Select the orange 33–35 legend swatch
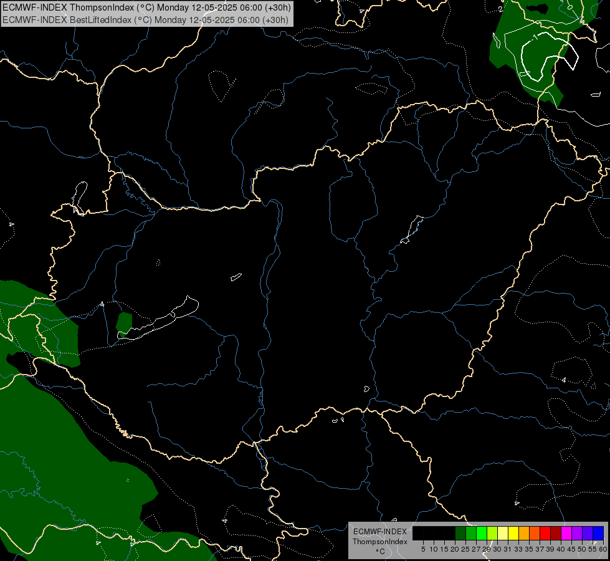The width and height of the screenshot is (610, 561). click(524, 533)
